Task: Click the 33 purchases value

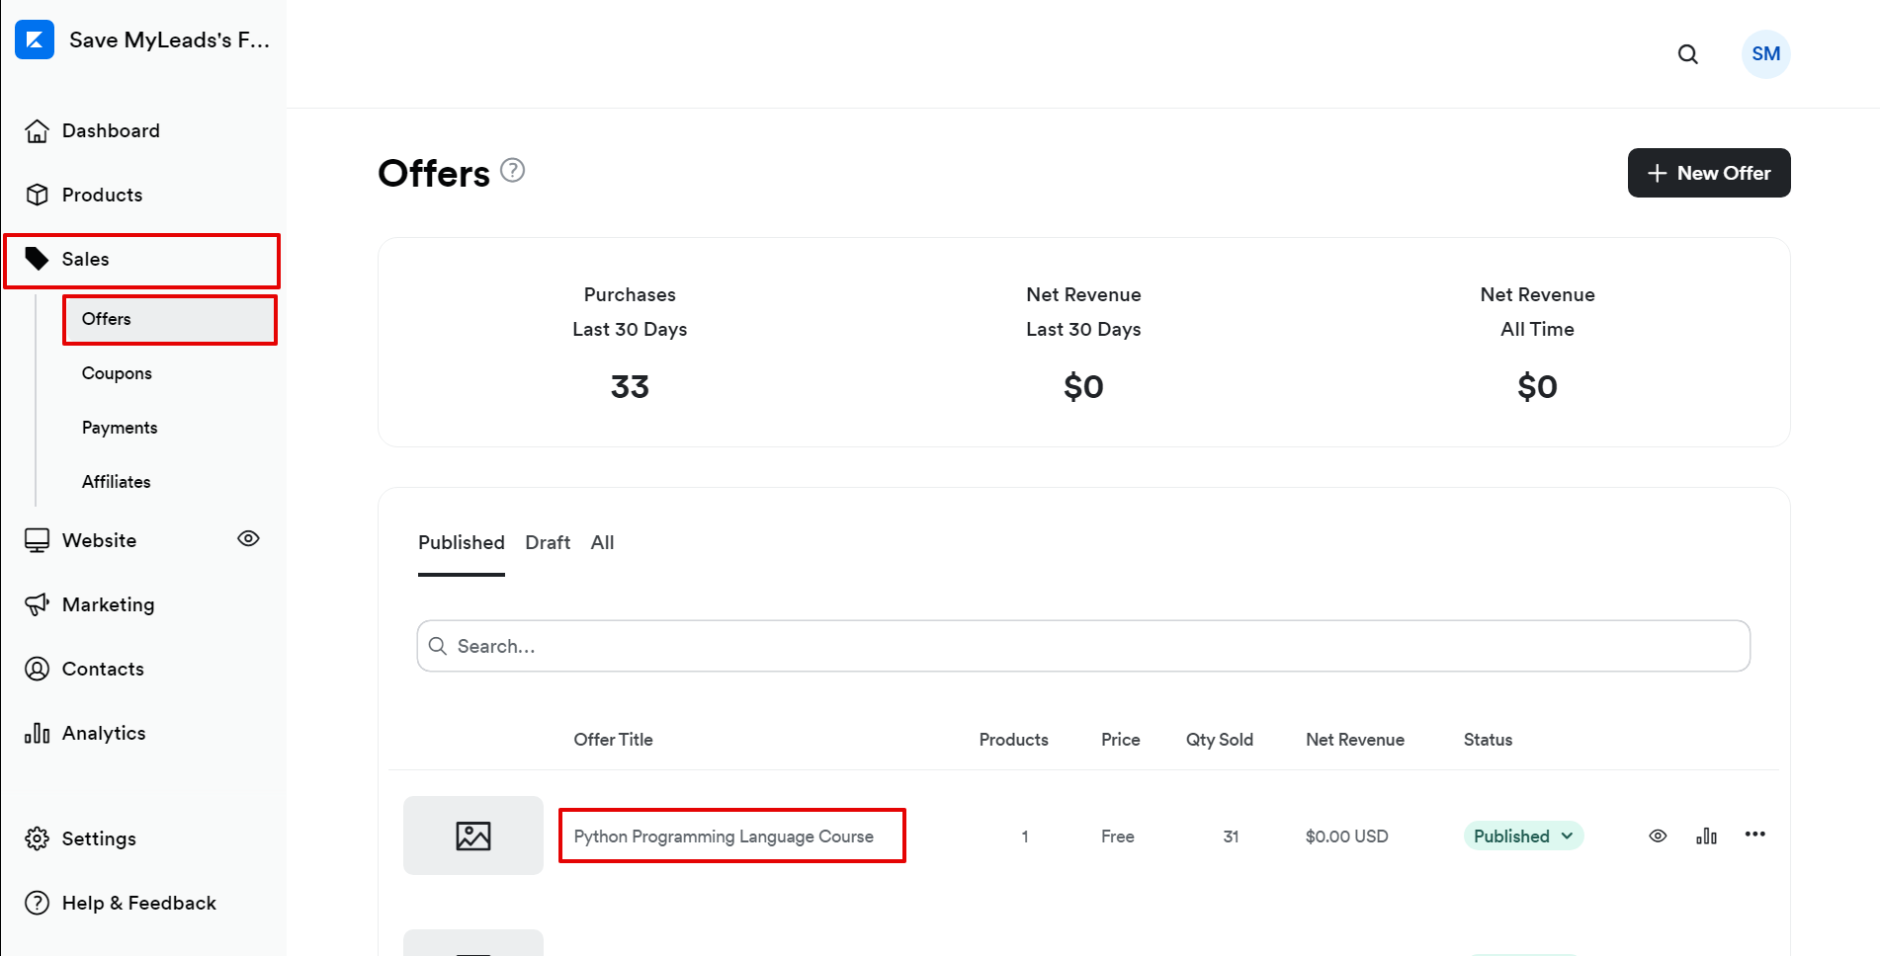Action: [x=630, y=386]
